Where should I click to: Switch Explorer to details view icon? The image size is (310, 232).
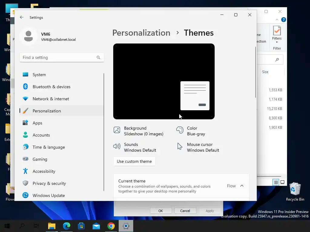(x=276, y=182)
